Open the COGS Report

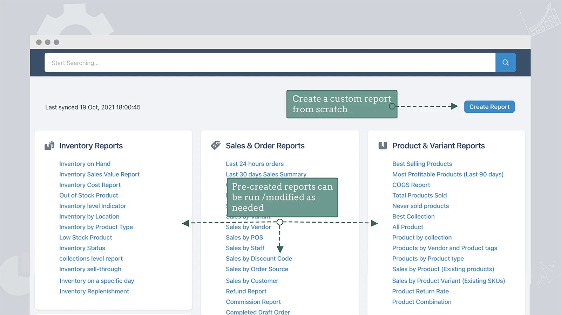pos(411,185)
